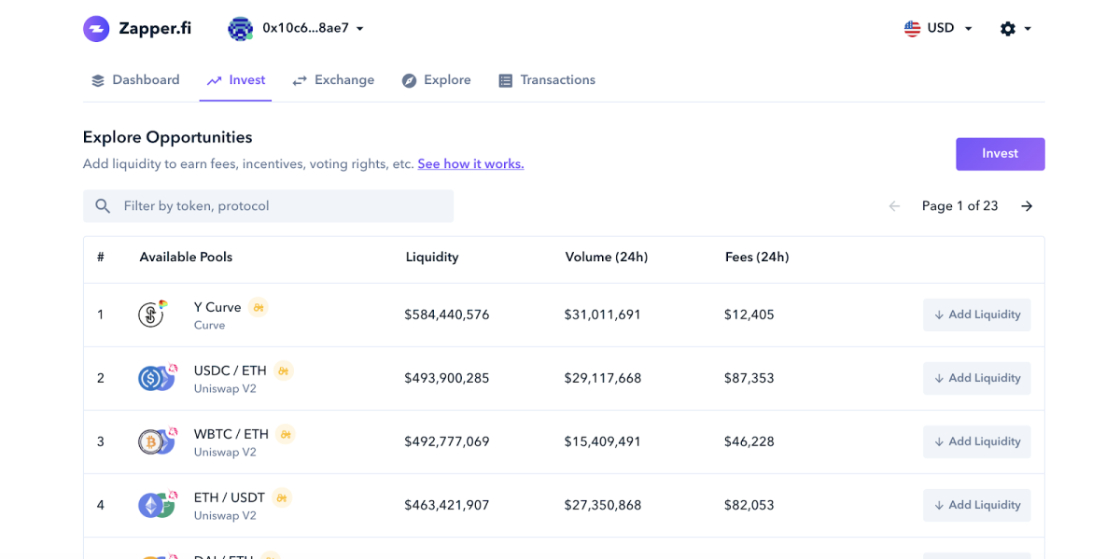Click the Explore compass icon
Screen dimensions: 1120x559
(408, 79)
